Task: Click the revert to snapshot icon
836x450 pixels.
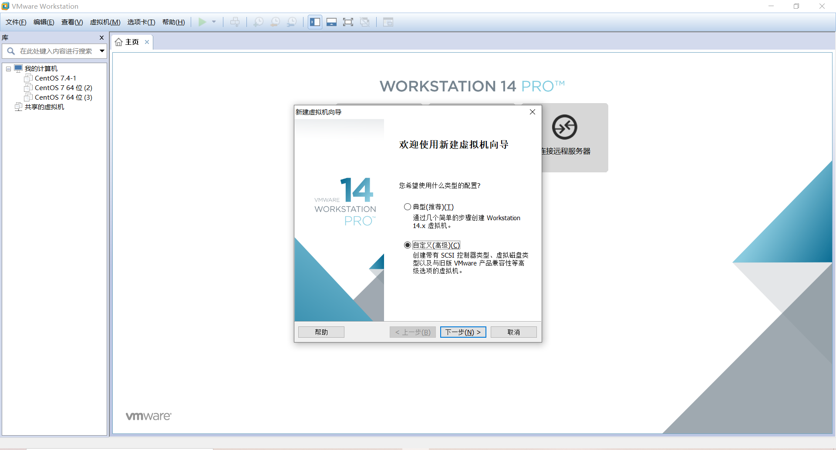Action: coord(275,22)
